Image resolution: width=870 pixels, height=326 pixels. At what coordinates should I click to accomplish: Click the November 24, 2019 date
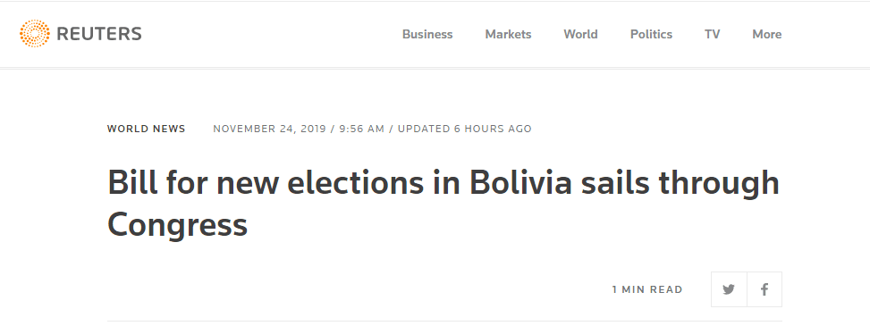tap(269, 130)
